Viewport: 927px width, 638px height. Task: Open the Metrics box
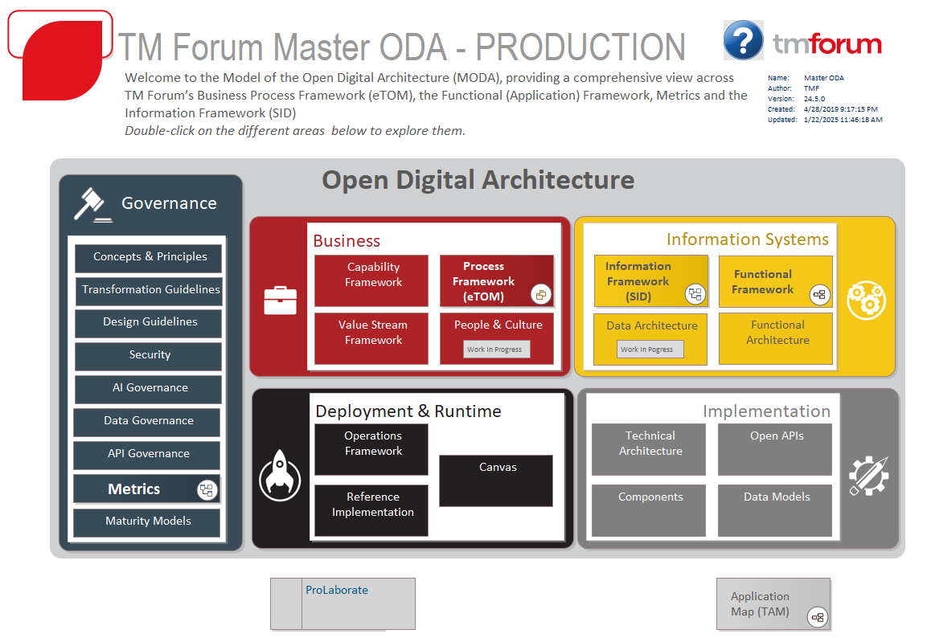[146, 489]
